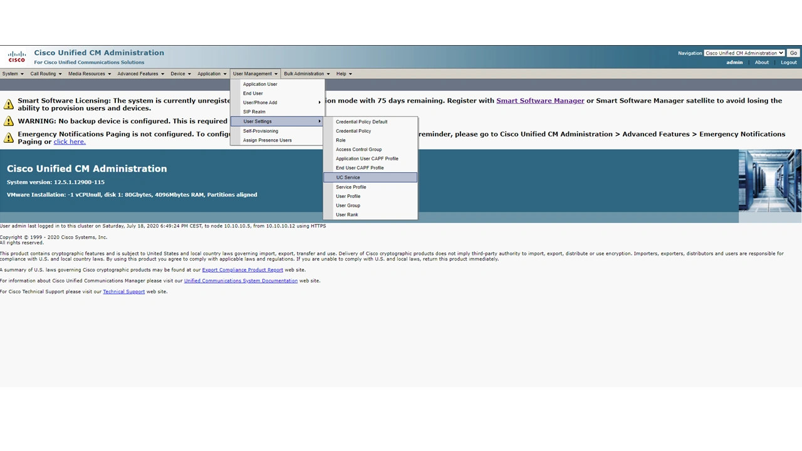Select End User CAPF Profile
Screen dimensions: 802x451
370,168
